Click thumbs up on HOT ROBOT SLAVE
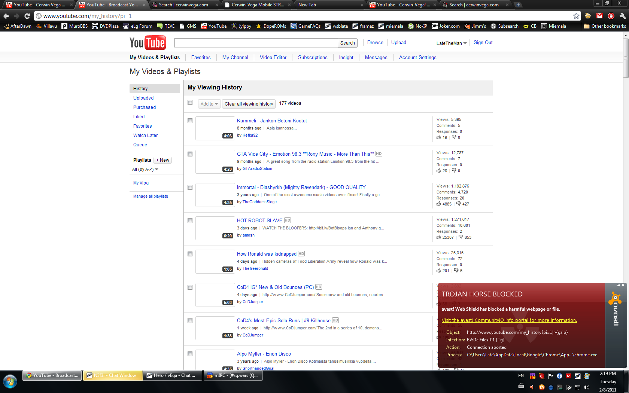The width and height of the screenshot is (629, 393). 439,237
